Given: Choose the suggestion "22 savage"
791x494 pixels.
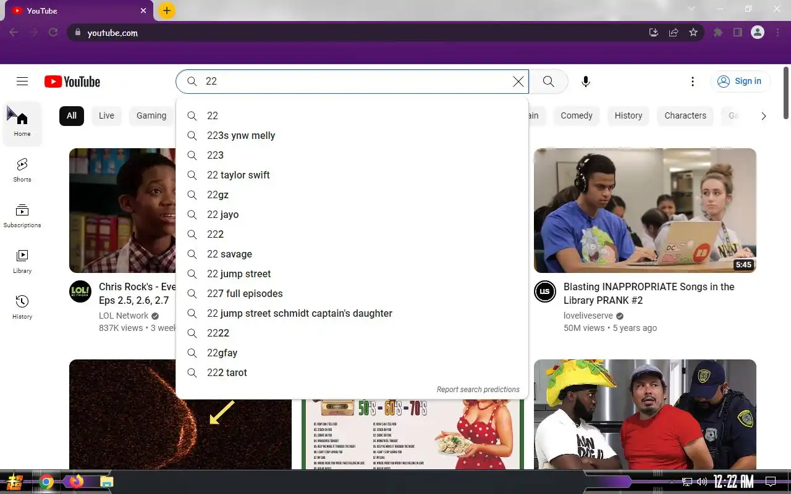Looking at the screenshot, I should (352, 254).
